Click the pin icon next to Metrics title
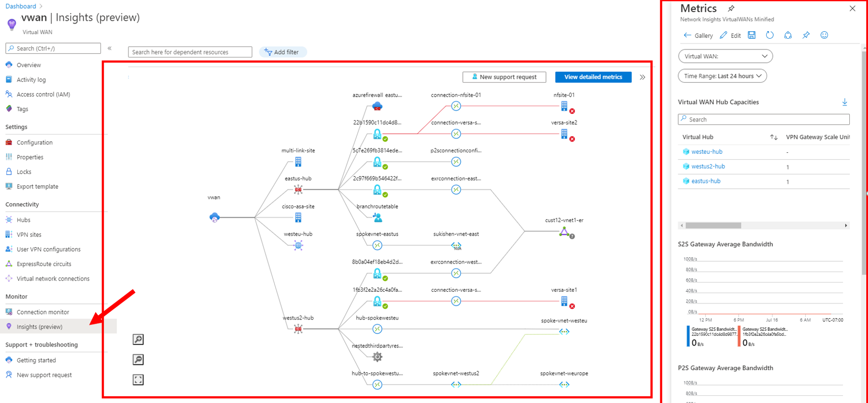The height and width of the screenshot is (403, 868). 731,8
